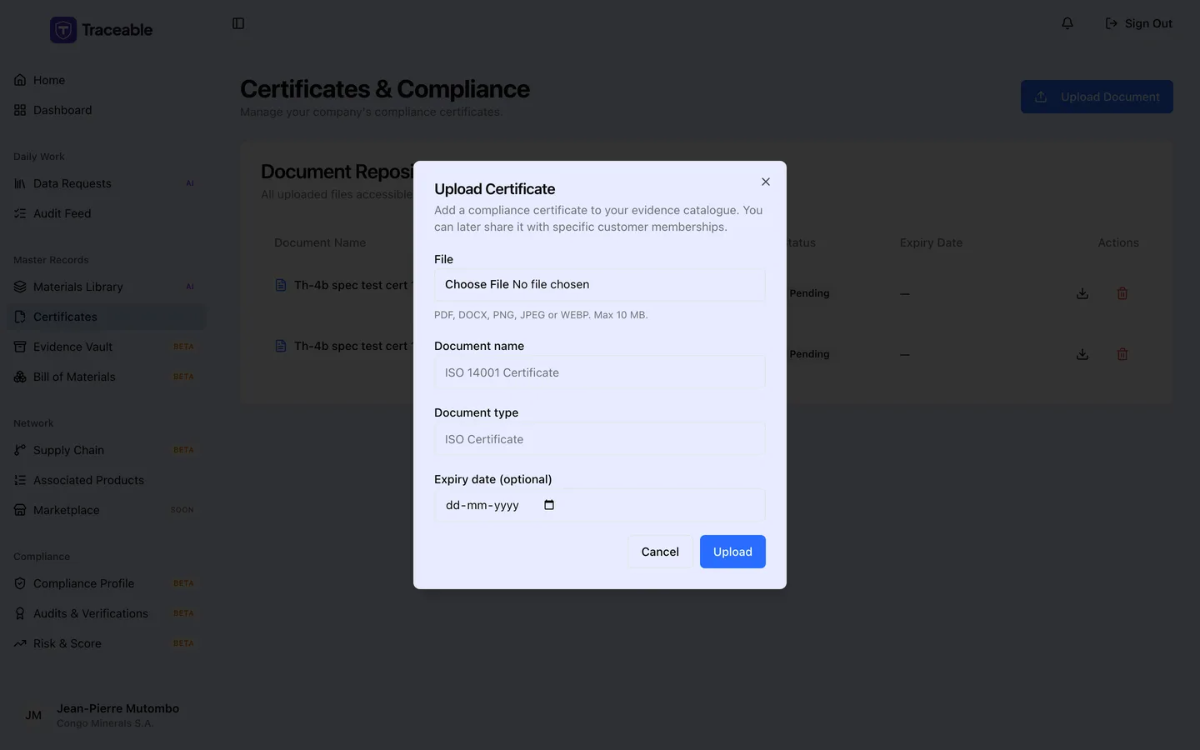Click the Upload Document button

pyautogui.click(x=1097, y=97)
